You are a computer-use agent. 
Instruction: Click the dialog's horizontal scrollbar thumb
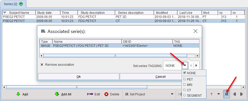115,56
